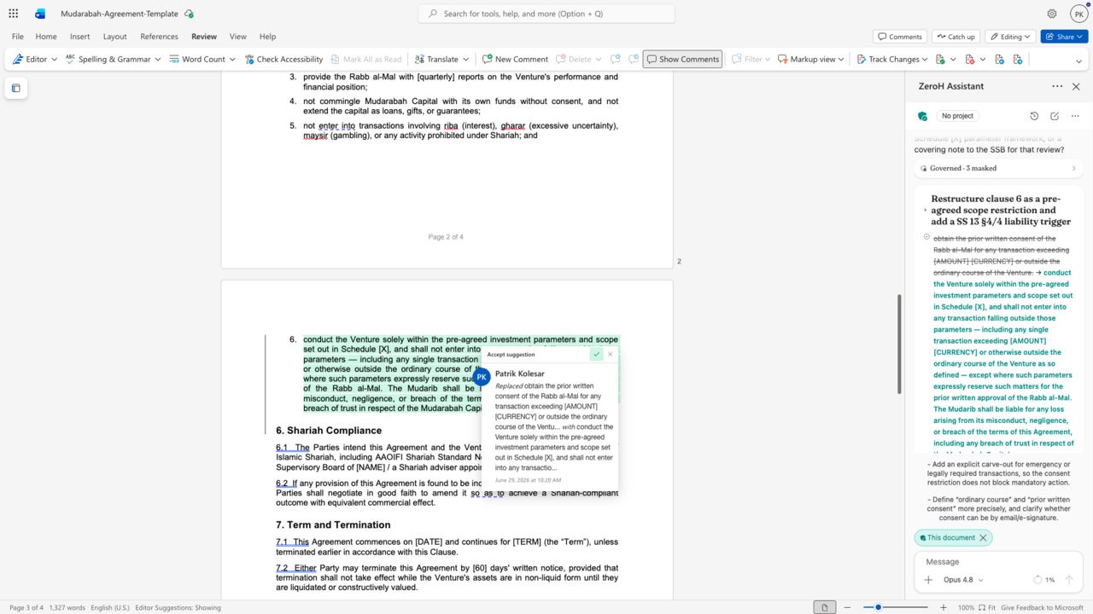Open chat history clock icon
Viewport: 1093px width, 614px height.
click(x=1034, y=116)
